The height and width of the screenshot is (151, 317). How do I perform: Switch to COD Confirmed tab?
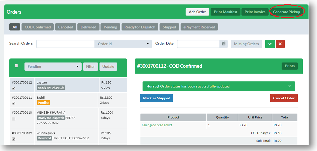pos(38,27)
